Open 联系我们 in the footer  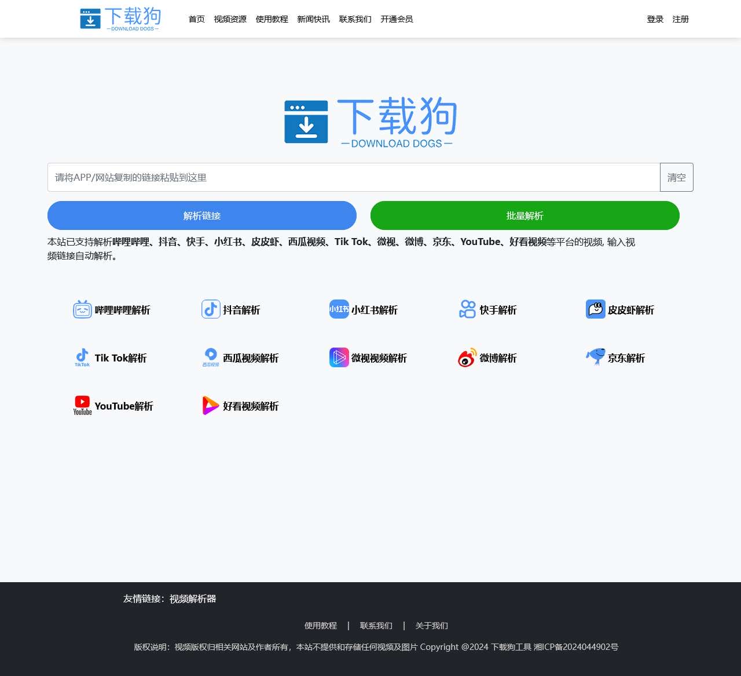click(376, 626)
